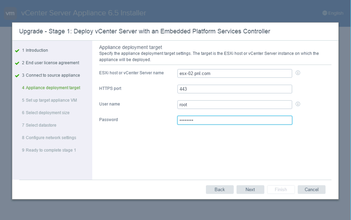351x220 pixels.
Task: Click the 'Upgrade - Stage 1' dialog title
Action: 145,31
